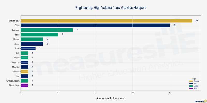
Task: Click the Germany bar
Action: coord(47,30)
